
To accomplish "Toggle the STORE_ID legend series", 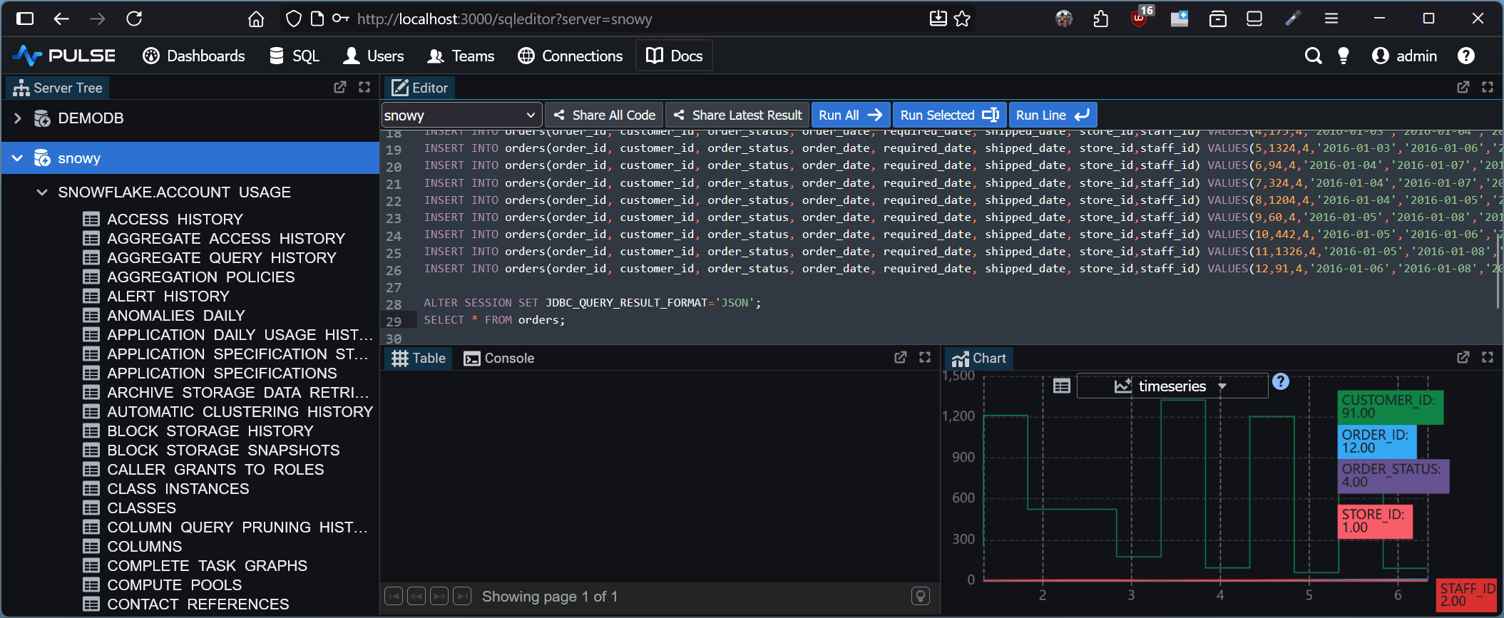I will [1374, 521].
